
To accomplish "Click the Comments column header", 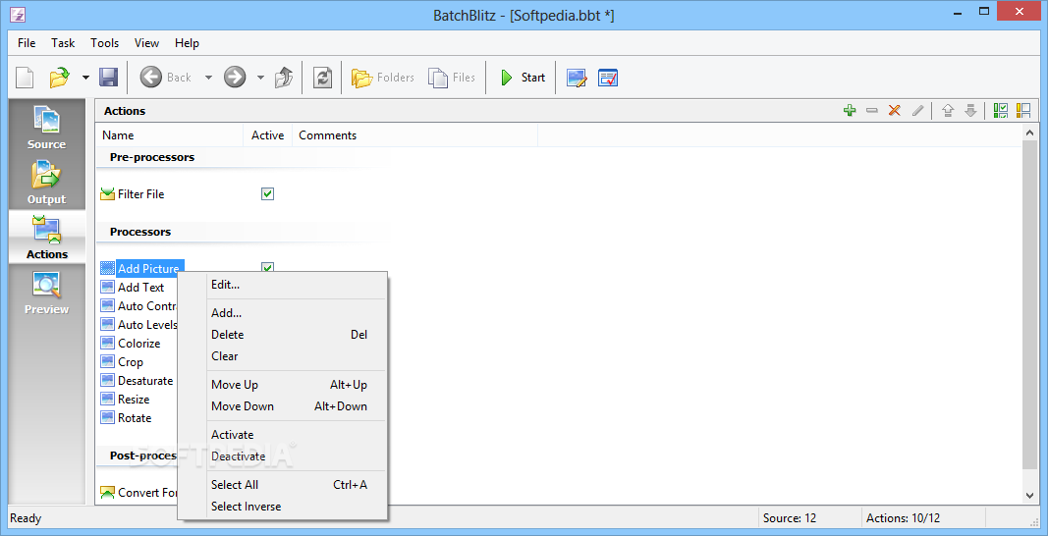I will pos(414,135).
